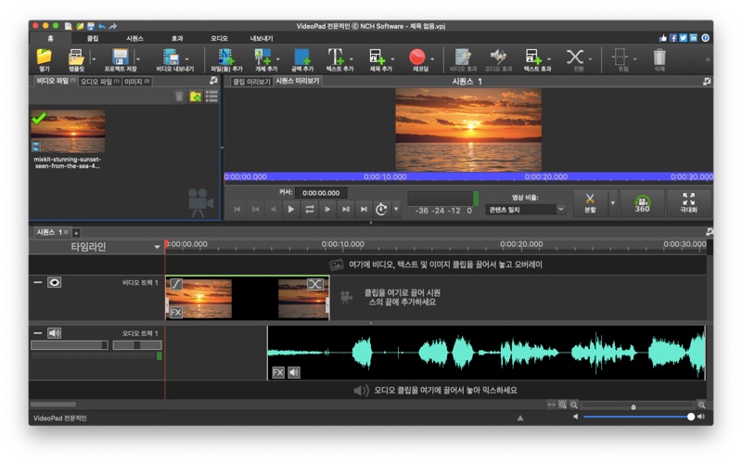Click the FX icon on the video clip
Image resolution: width=742 pixels, height=464 pixels.
176,313
